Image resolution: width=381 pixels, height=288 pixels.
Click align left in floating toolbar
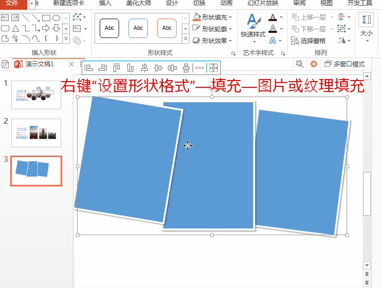coord(89,68)
